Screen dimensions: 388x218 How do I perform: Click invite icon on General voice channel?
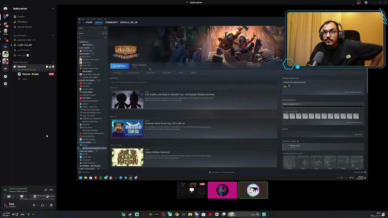(50, 67)
